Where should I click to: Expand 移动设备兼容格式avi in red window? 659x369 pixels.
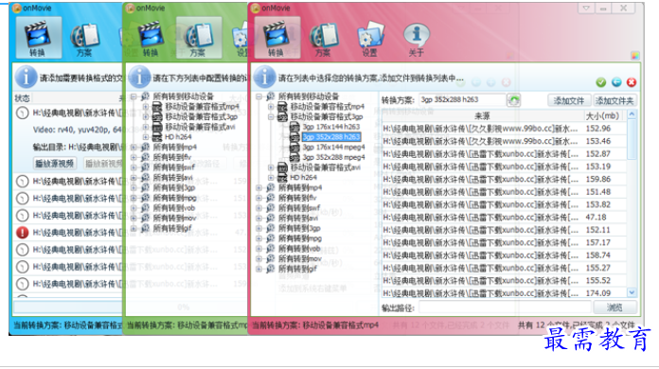[272, 167]
